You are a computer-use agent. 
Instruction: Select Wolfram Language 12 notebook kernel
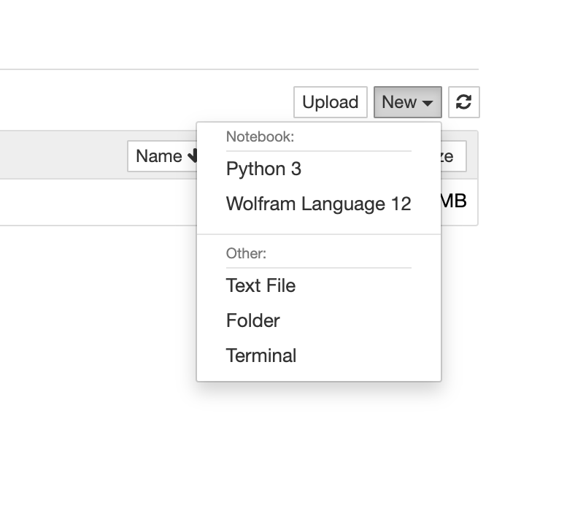(318, 204)
